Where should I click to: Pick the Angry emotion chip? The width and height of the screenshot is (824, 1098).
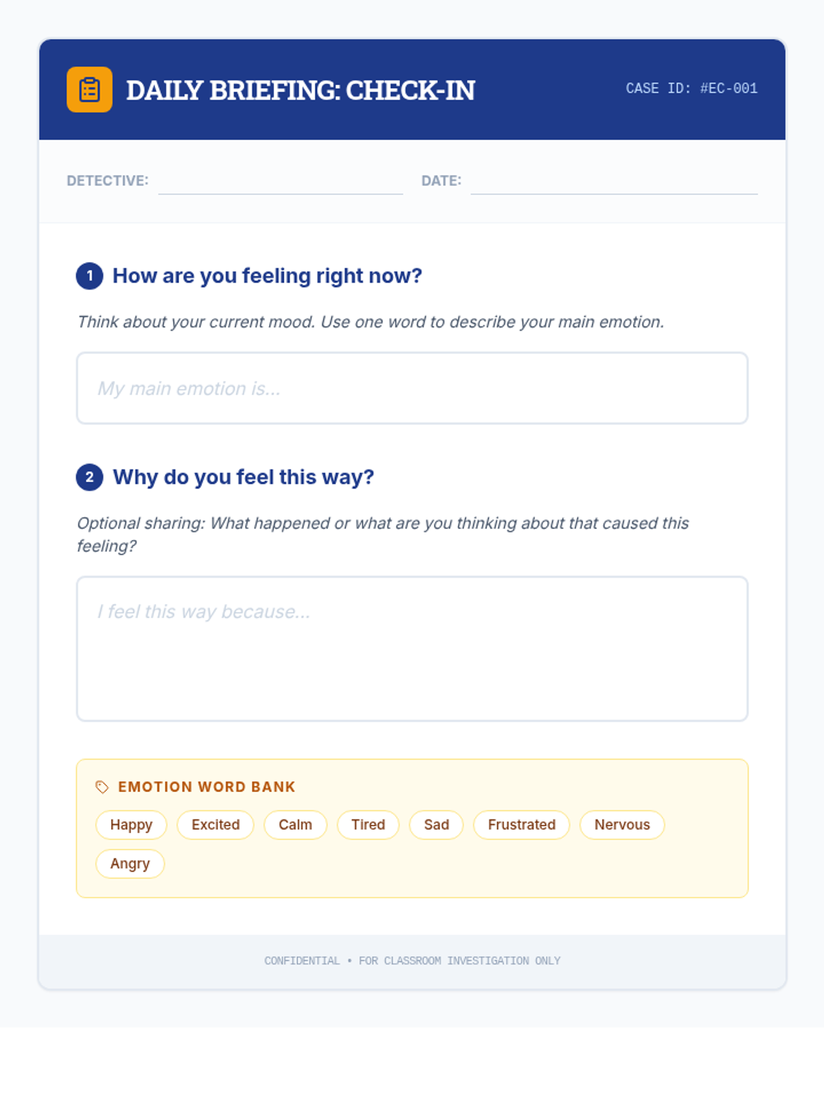[130, 864]
